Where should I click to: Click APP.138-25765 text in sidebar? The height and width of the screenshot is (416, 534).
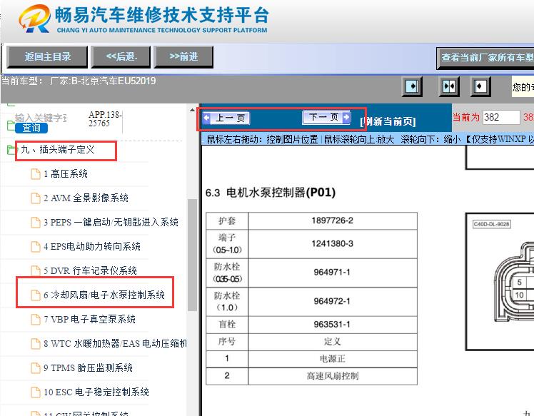click(x=104, y=119)
